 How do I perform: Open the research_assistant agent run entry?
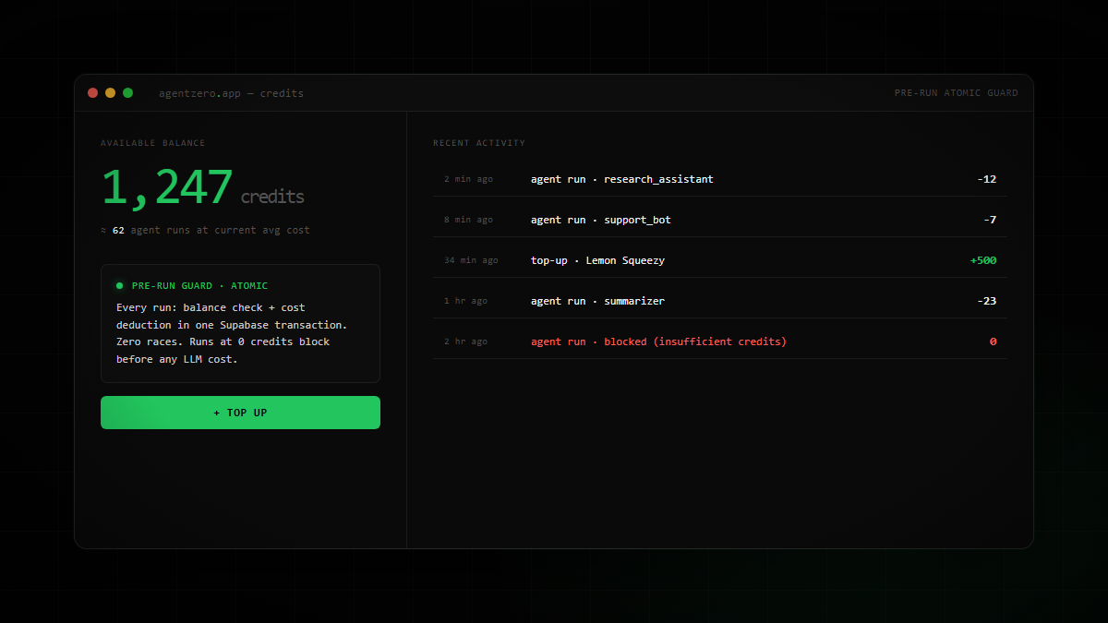point(720,179)
